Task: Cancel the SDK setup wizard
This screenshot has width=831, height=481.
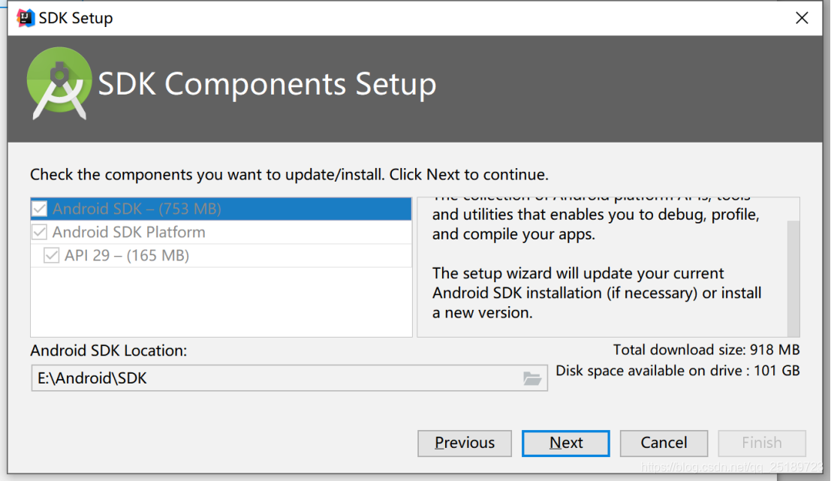Action: click(x=664, y=443)
